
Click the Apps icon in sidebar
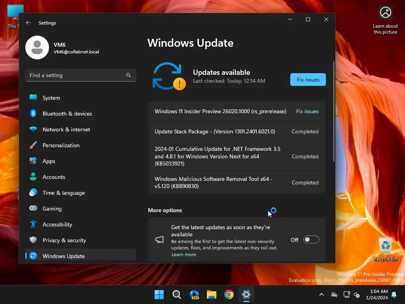click(33, 161)
